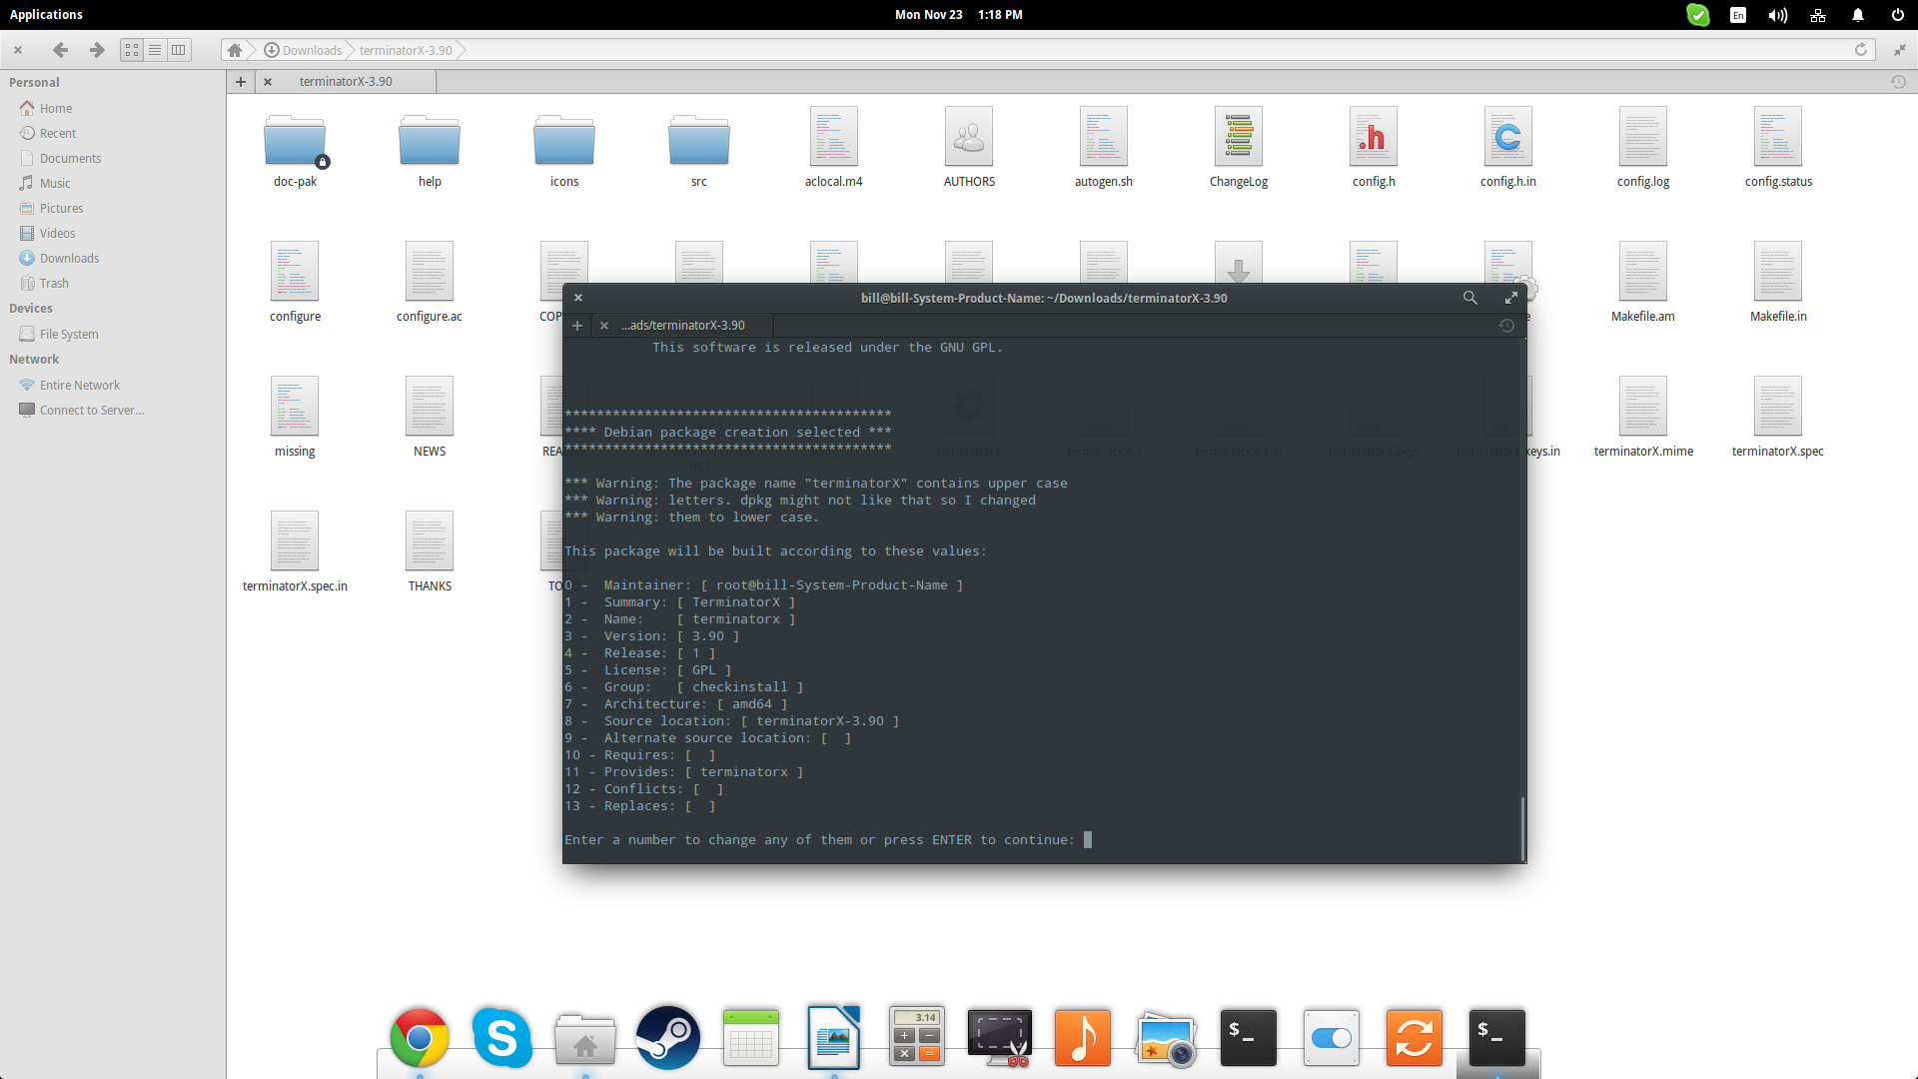Open Calculator from dock
1918x1079 pixels.
917,1038
